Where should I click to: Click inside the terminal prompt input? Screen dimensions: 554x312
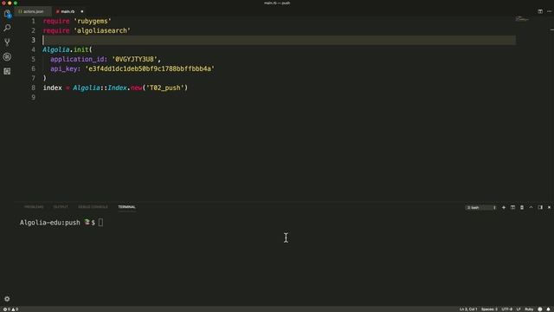point(100,223)
